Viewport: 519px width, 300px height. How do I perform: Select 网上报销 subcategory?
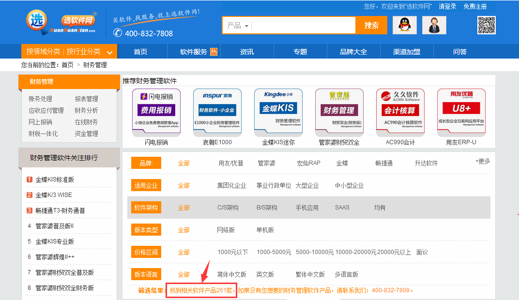coord(40,122)
